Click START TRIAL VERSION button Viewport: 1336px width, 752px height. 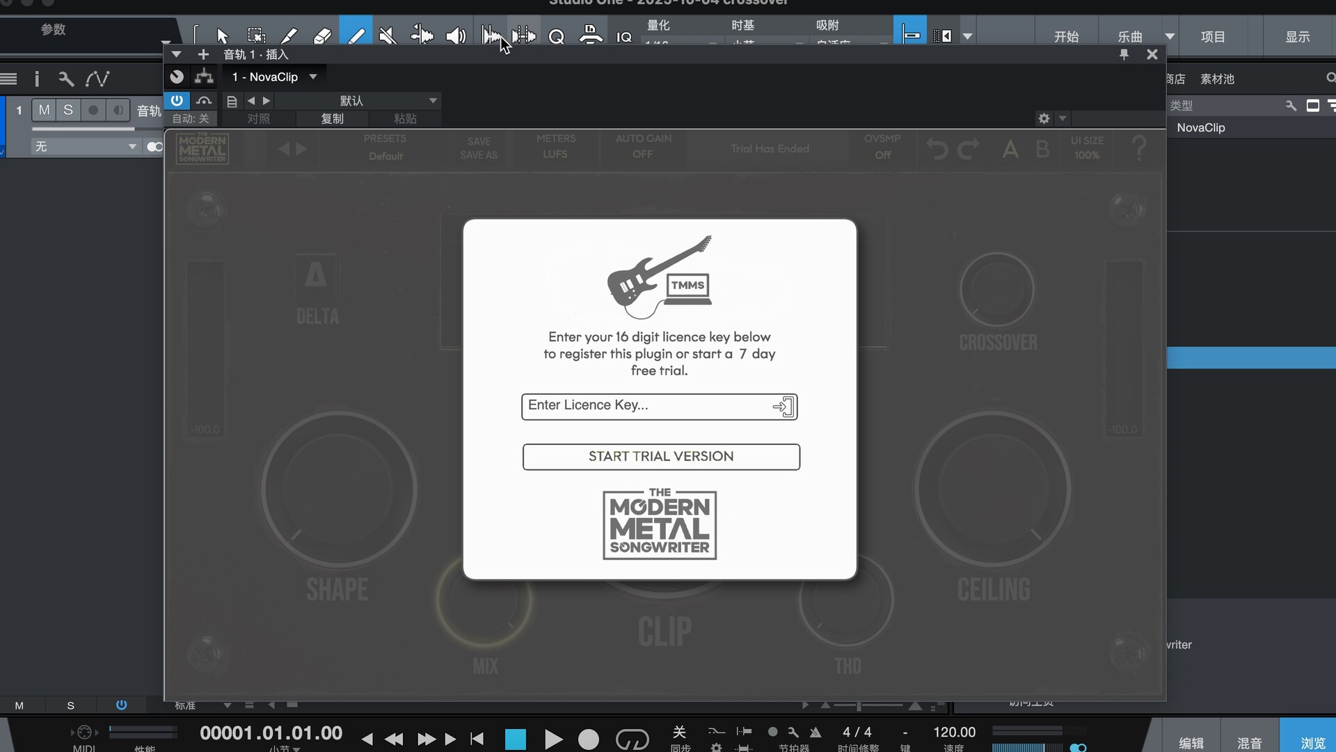(x=661, y=457)
